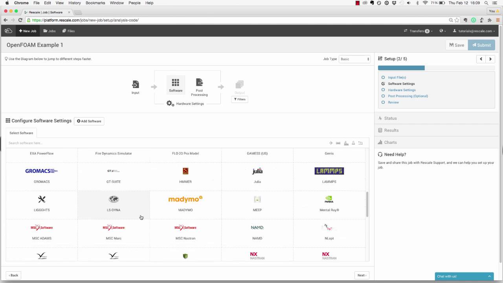503x283 pixels.
Task: Open Job Type Basic dropdown
Action: click(x=355, y=59)
